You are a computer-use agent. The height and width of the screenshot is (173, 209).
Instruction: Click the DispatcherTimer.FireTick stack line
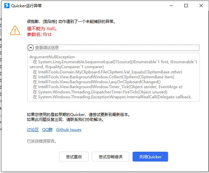[100, 92]
